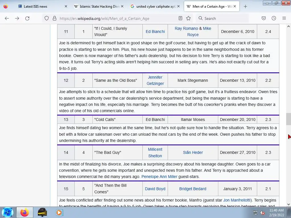Click the writer name Mark Stegemann
This screenshot has width=291, height=218.
point(193,80)
